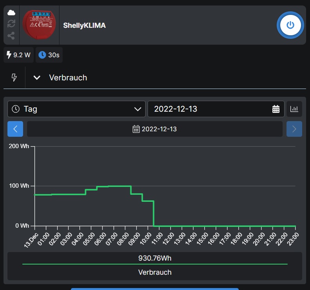
Task: Go to the next day arrow
Action: 294,129
